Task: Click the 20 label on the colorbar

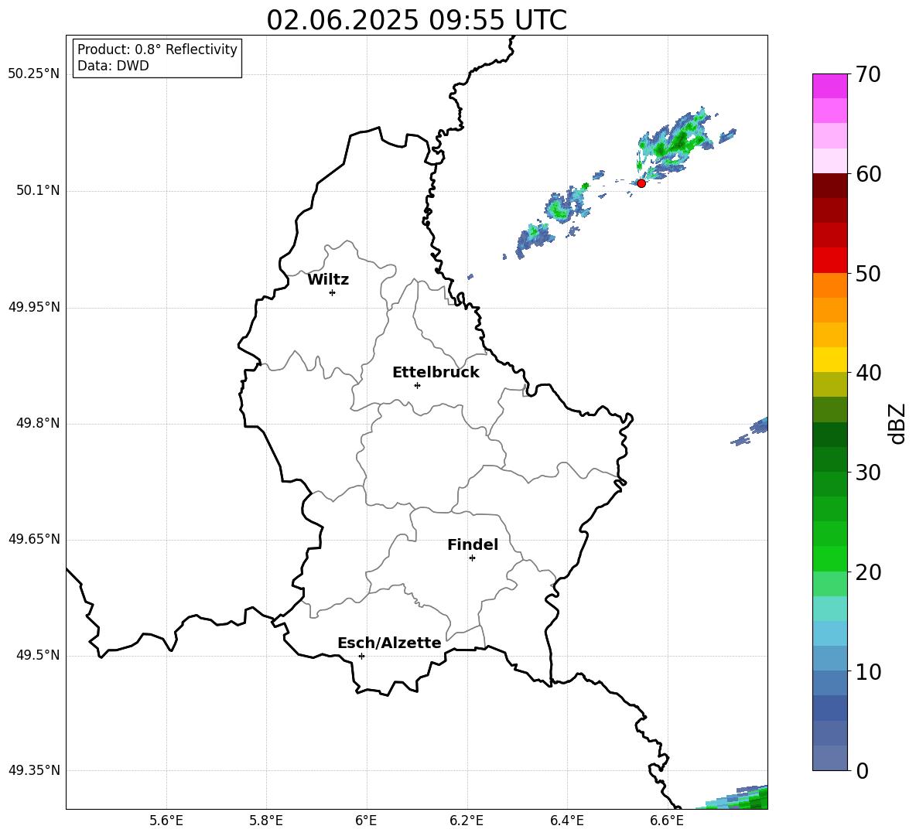Action: point(868,572)
